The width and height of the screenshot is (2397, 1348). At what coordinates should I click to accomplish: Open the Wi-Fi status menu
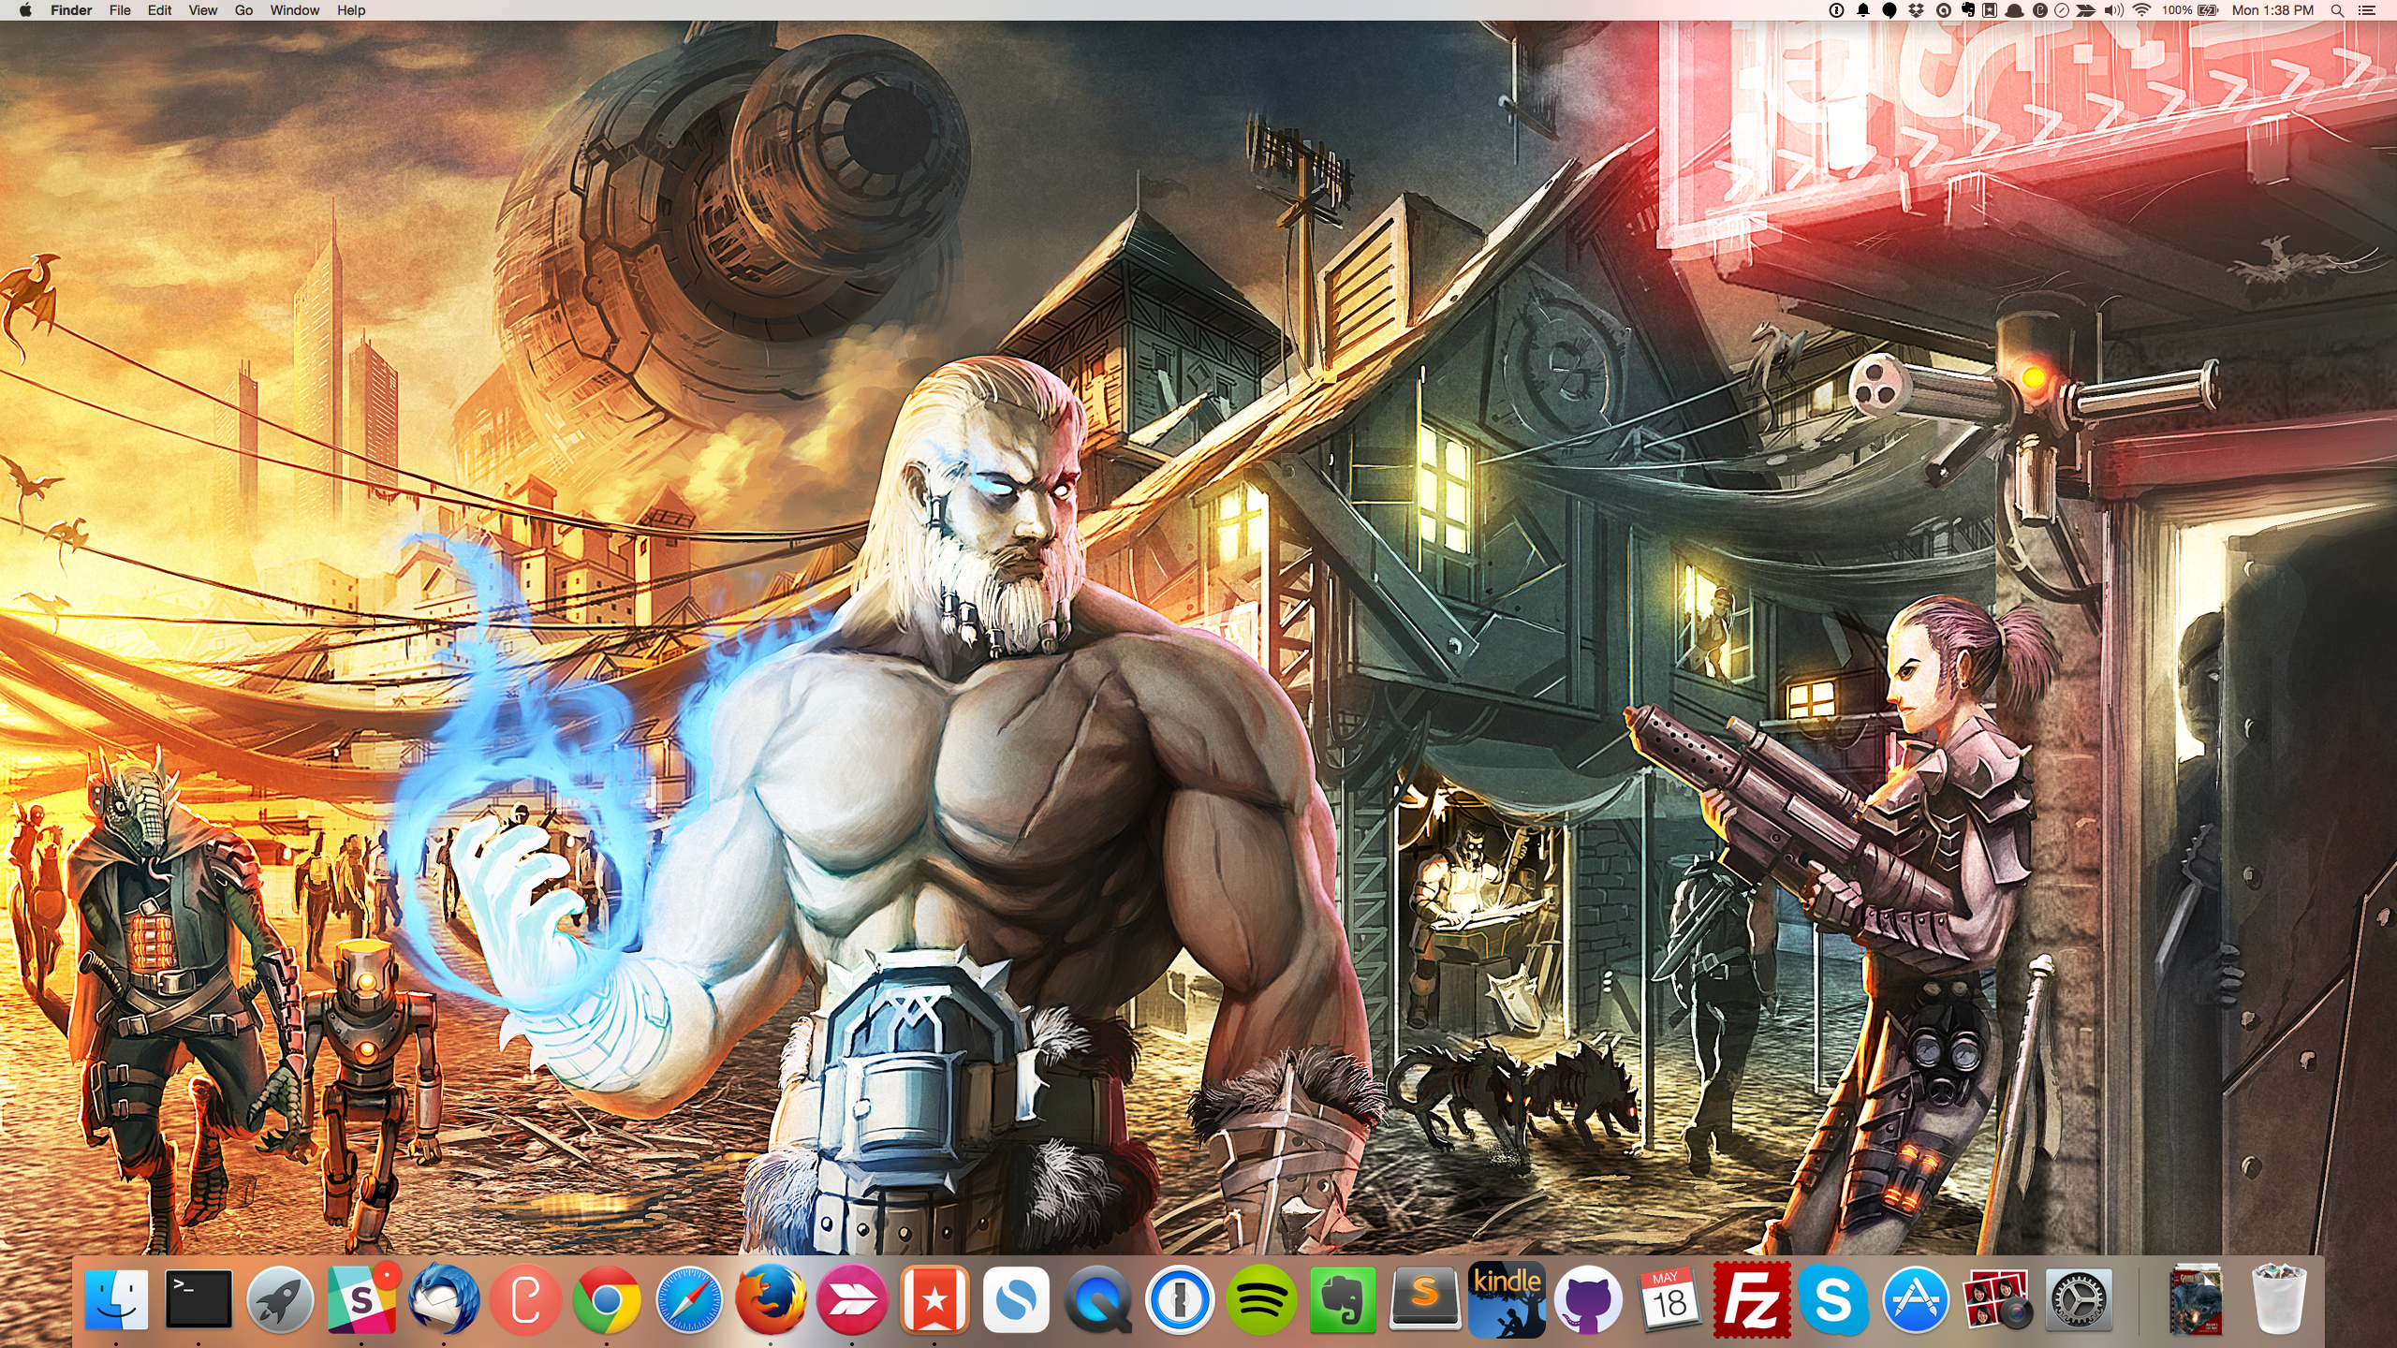pos(2141,10)
